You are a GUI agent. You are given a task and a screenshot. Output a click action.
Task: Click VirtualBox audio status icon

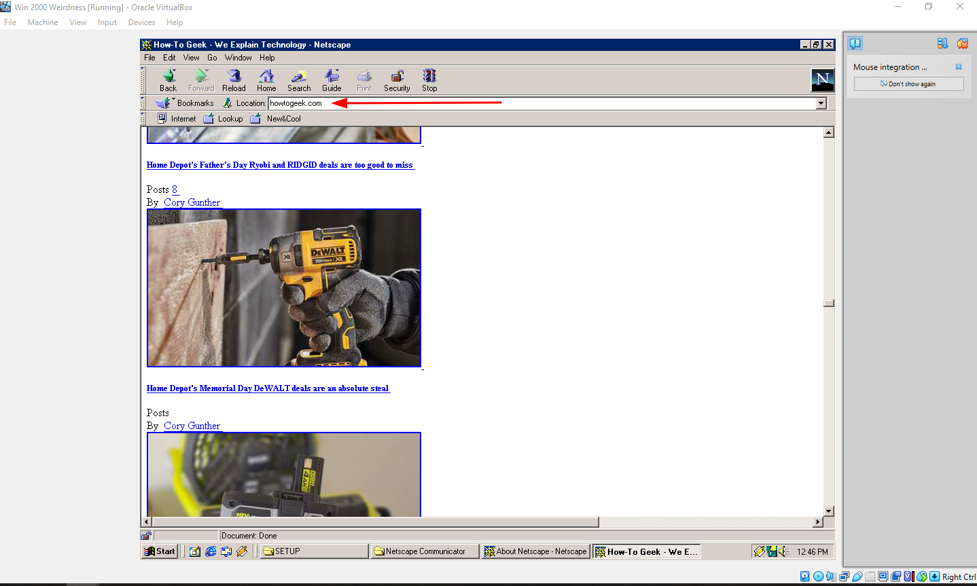point(831,576)
